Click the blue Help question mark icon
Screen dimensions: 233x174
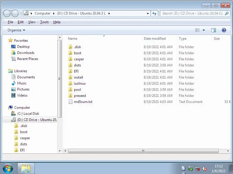[224, 30]
